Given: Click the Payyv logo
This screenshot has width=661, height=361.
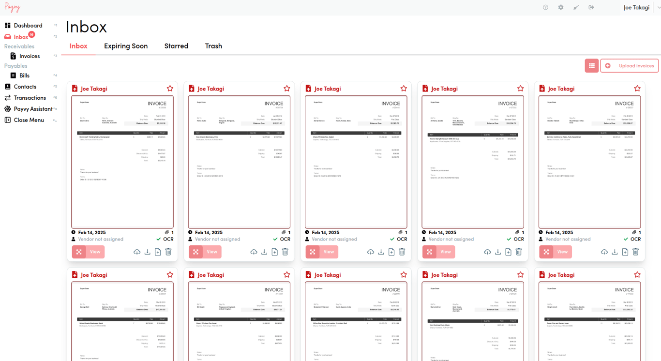Looking at the screenshot, I should 13,7.
